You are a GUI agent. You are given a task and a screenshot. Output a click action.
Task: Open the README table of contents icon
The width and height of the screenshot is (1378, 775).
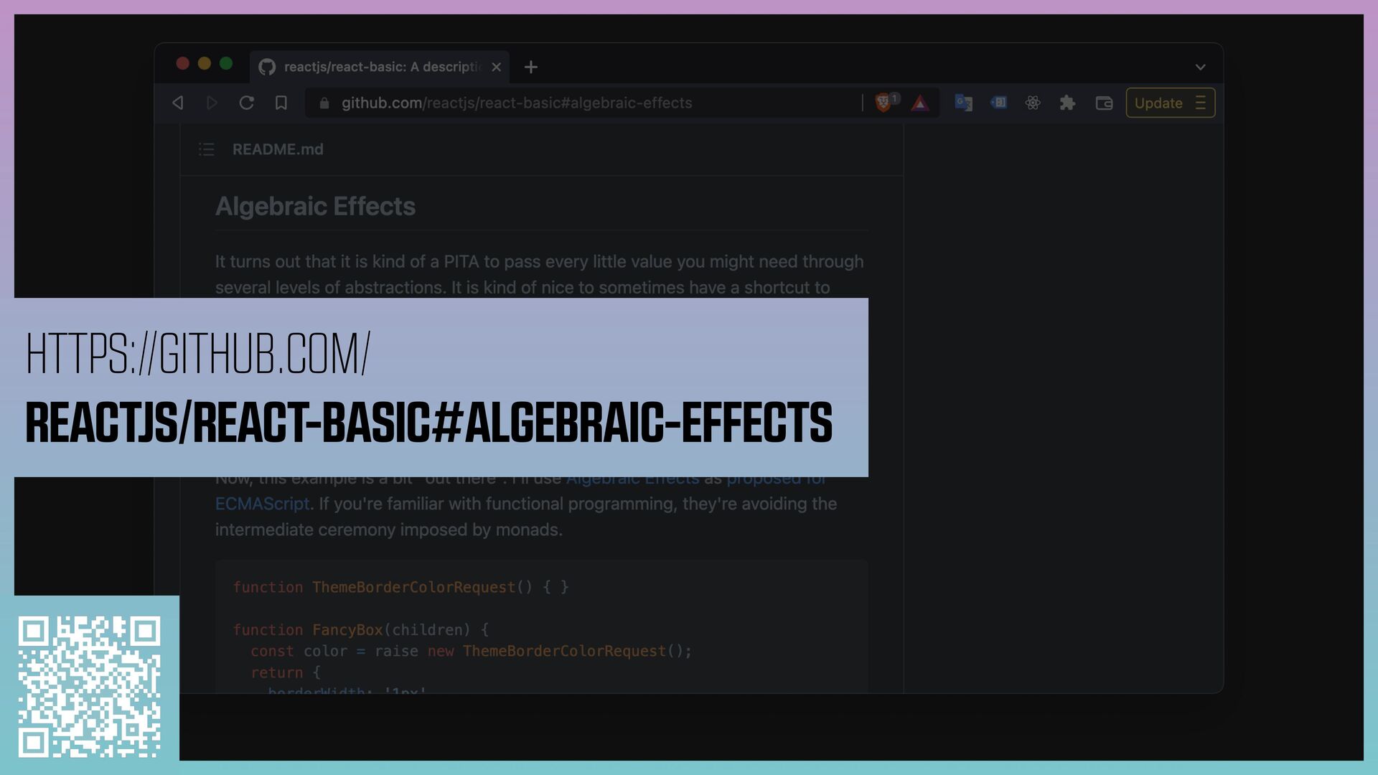[207, 149]
